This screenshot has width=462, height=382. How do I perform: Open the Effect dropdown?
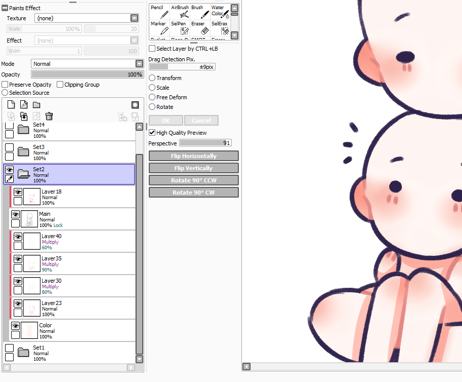click(135, 41)
